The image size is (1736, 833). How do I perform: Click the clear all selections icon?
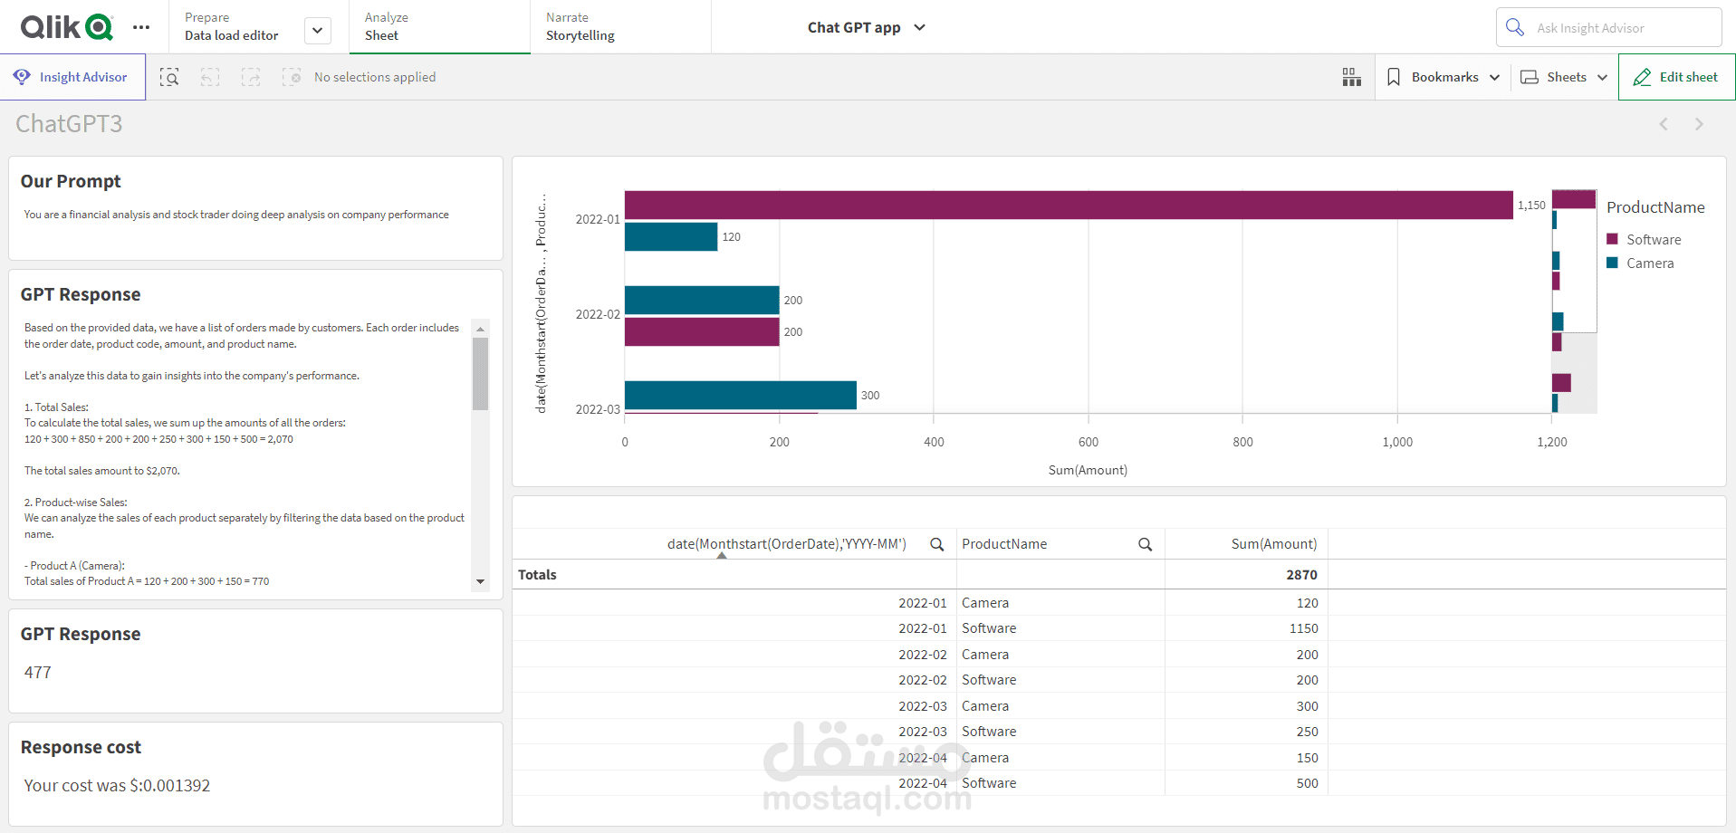pos(292,77)
